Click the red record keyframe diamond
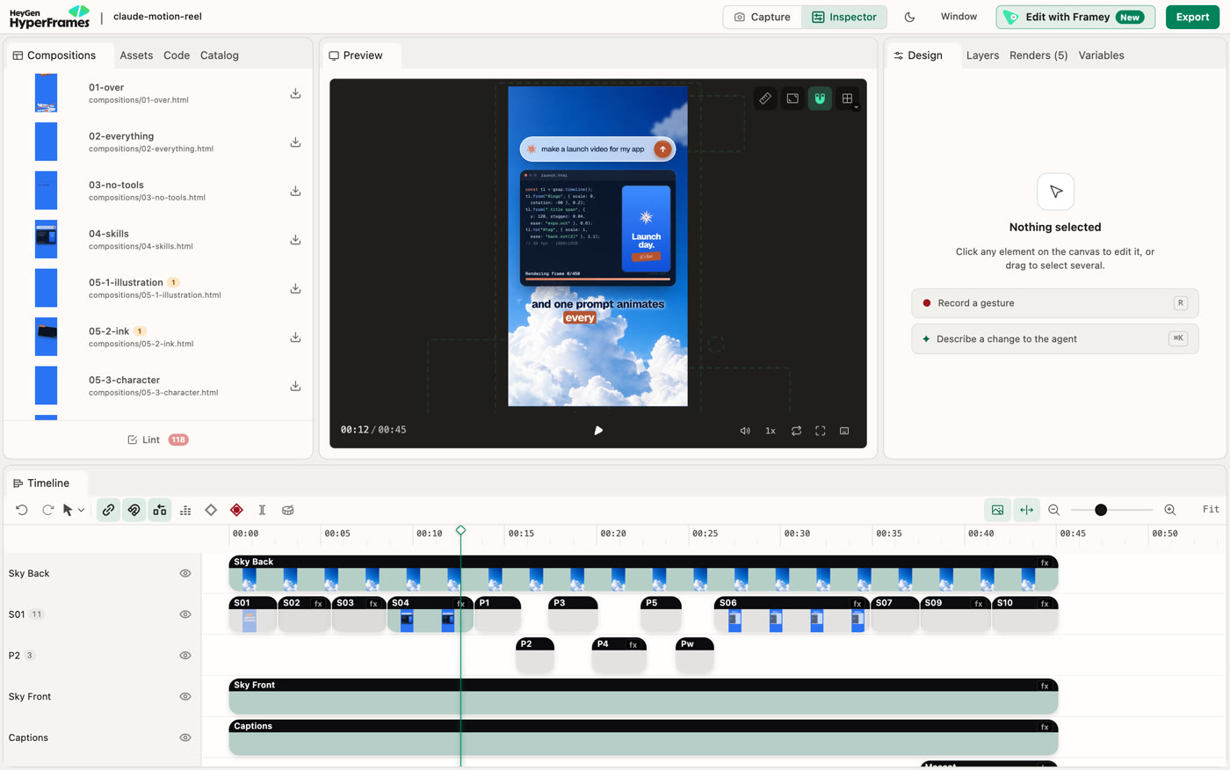 point(236,510)
